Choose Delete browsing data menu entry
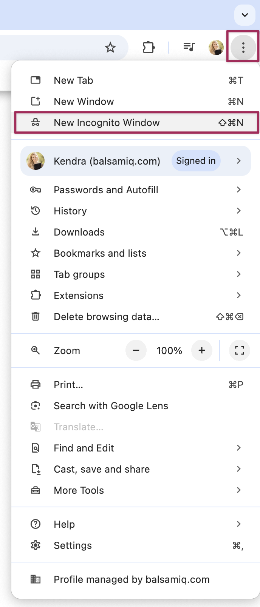The image size is (260, 607). 107,317
